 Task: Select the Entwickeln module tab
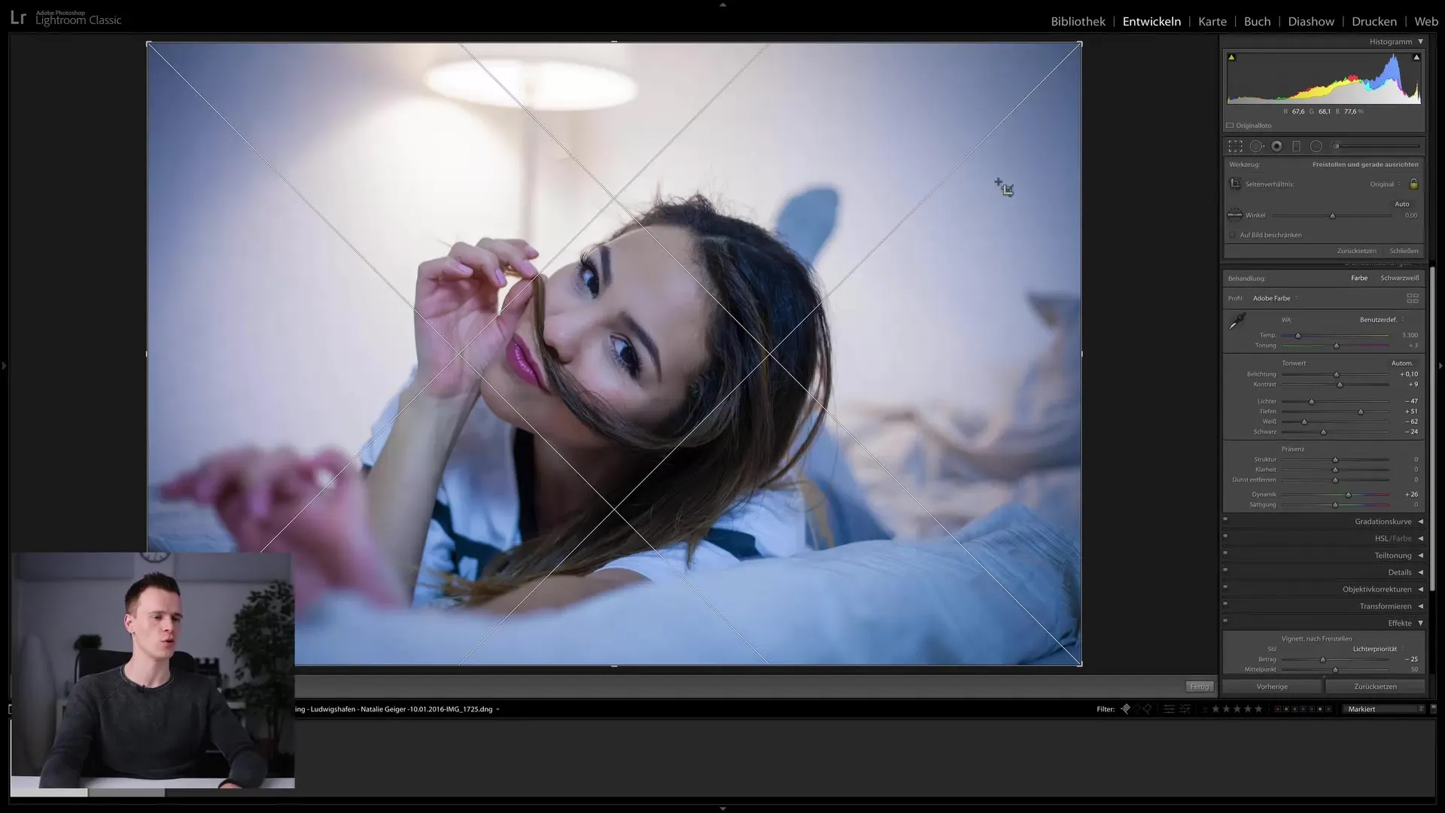click(1151, 21)
